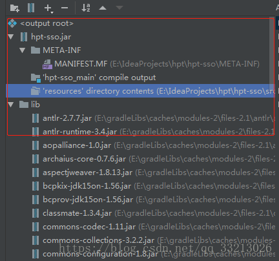Click the antlr-runtime-3.4.jar archive icon

pos(36,132)
